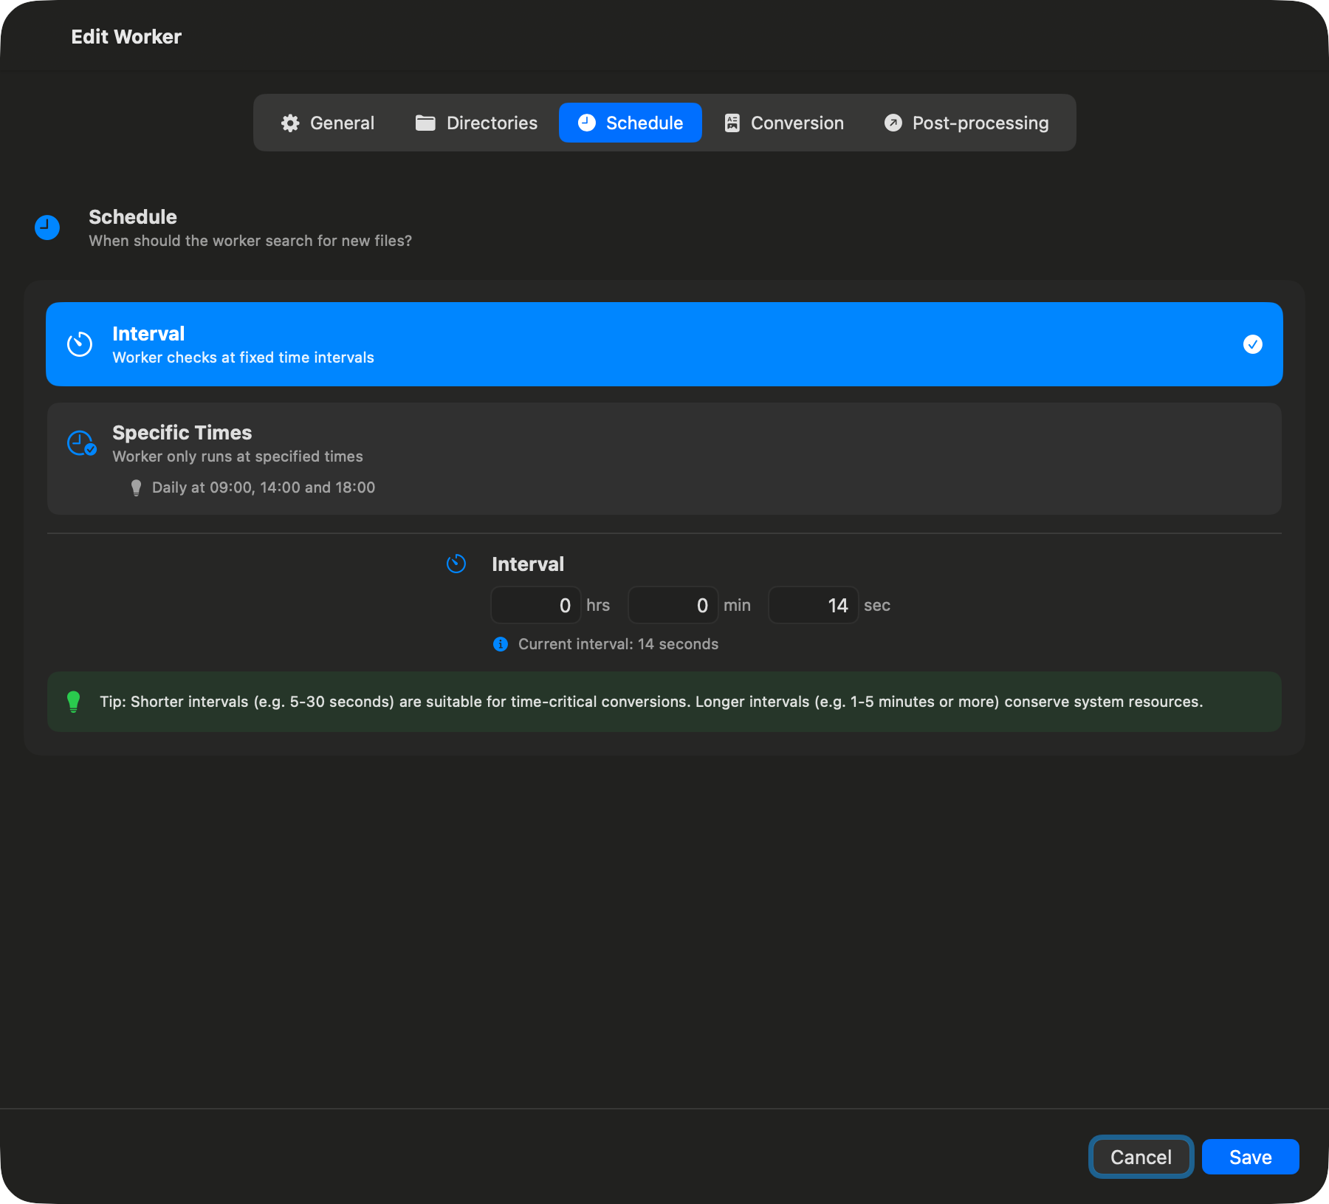Switch to the Directories tab
The width and height of the screenshot is (1329, 1204).
(x=476, y=123)
